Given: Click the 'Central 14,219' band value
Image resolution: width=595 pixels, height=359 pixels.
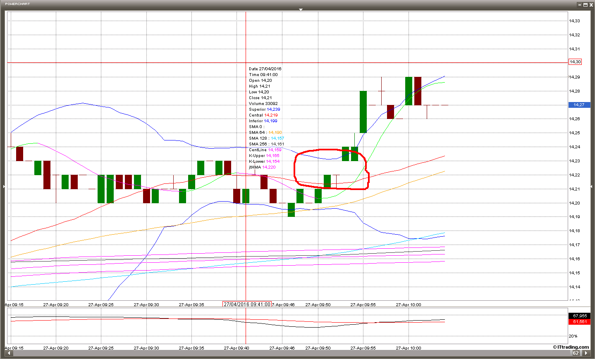Looking at the screenshot, I should pos(263,115).
